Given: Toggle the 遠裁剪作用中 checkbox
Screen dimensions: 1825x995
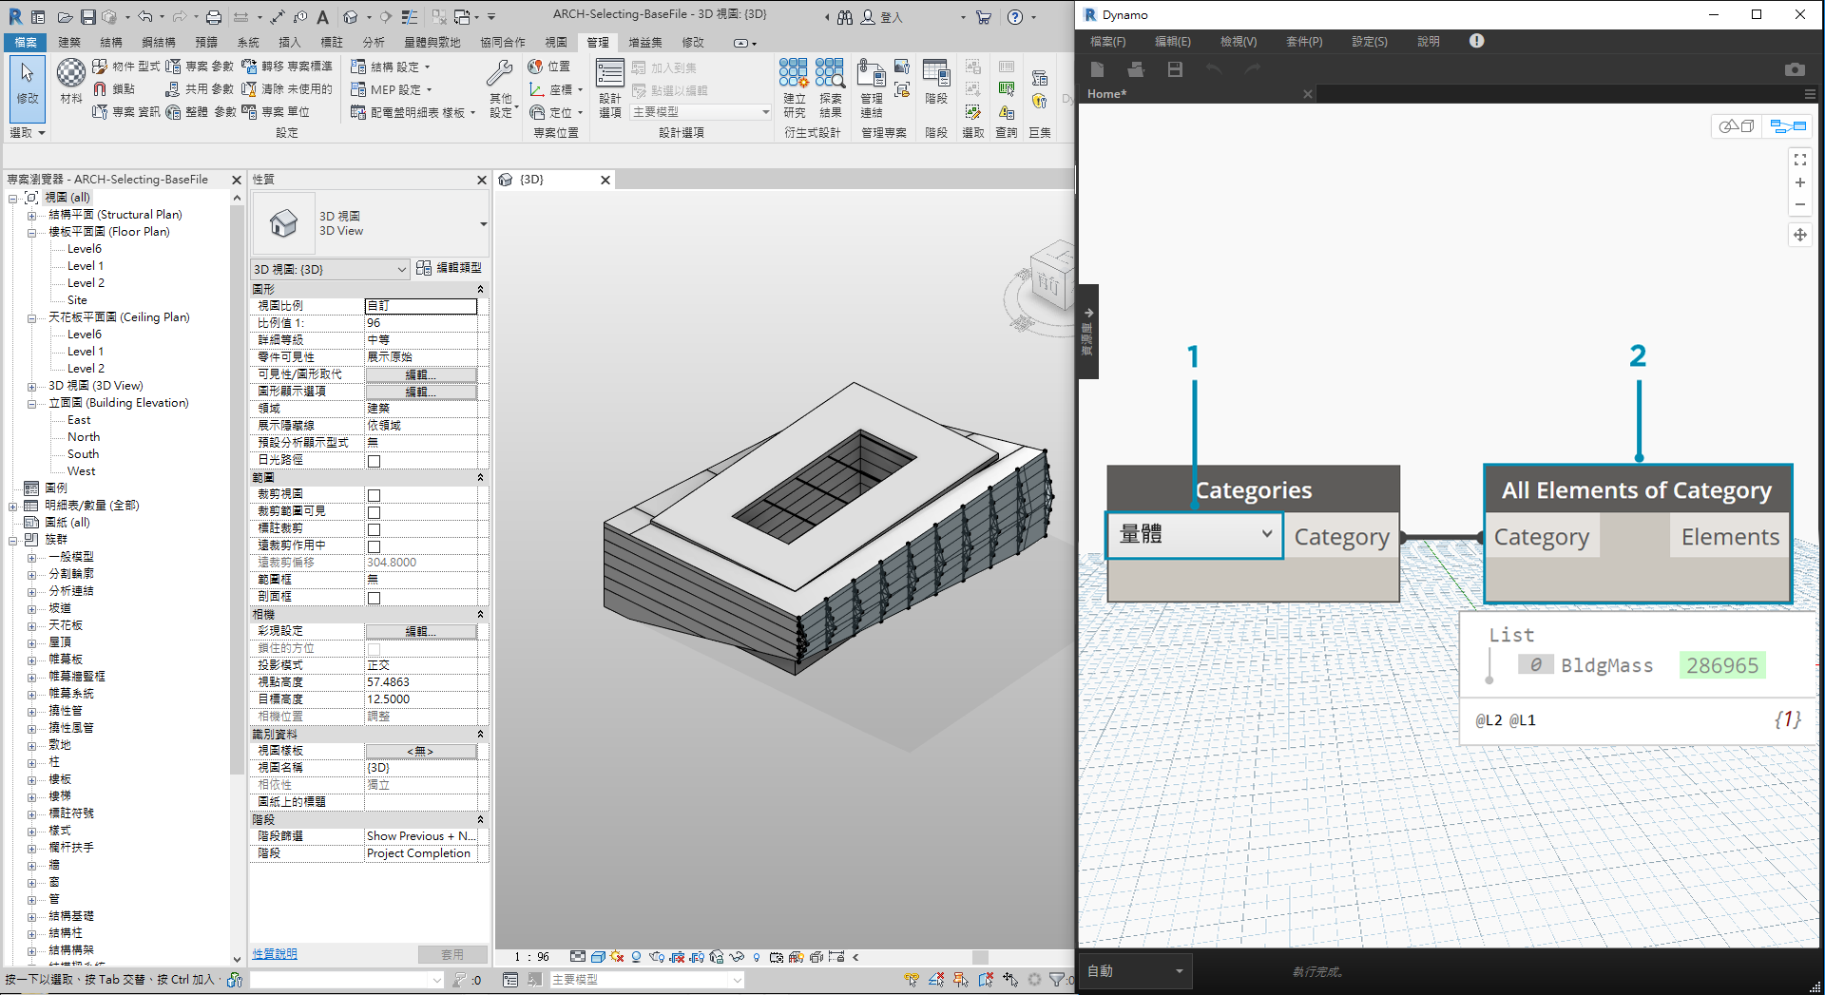Looking at the screenshot, I should 374,546.
